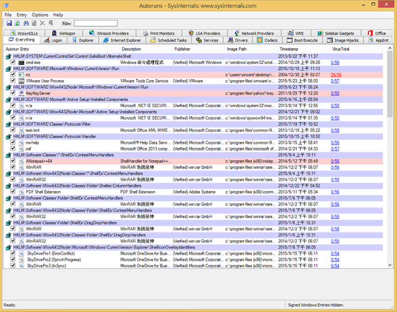Click the Codecs tab's orange play icon
397x312 pixels.
pos(260,40)
